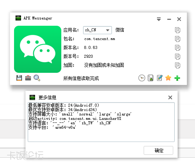This screenshot has width=195, height=164.
Task: Click inside the 更多信息 text box
Action: (x=101, y=122)
